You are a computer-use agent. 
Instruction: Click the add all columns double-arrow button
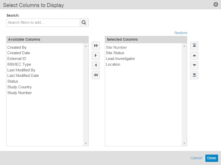[96, 46]
